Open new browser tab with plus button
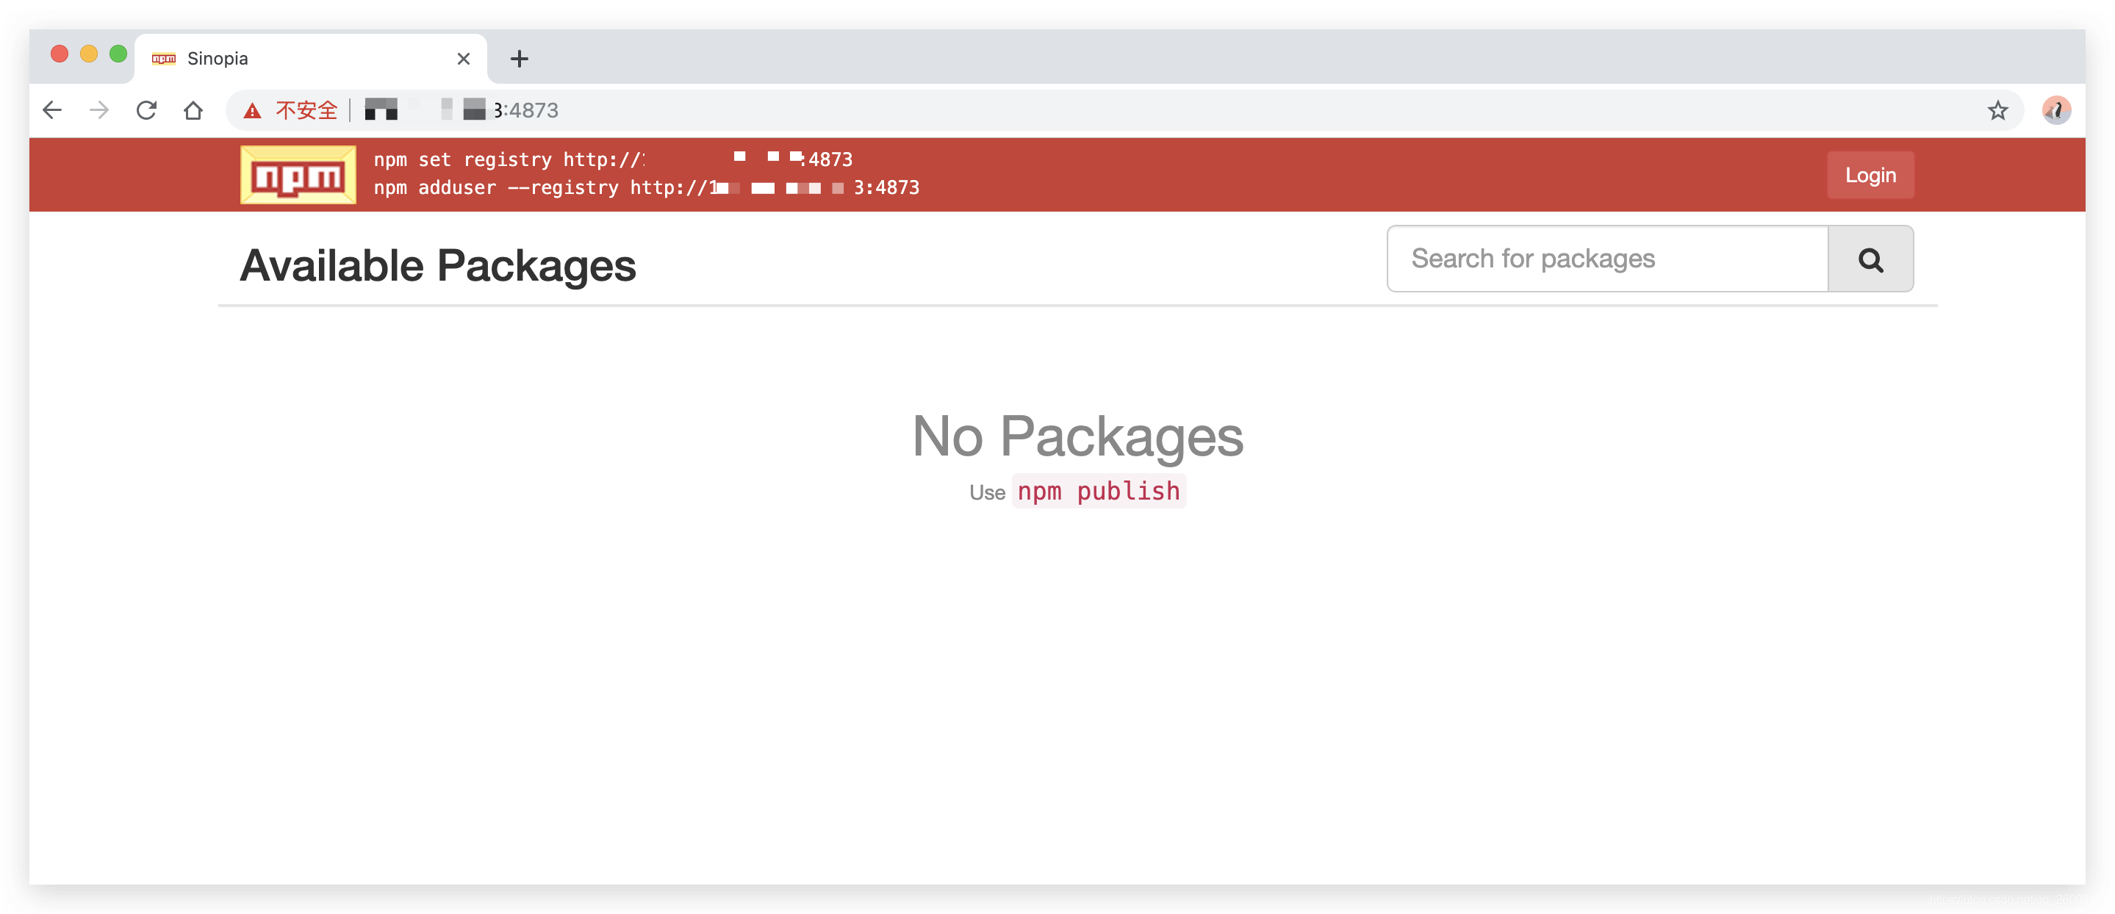The image size is (2115, 914). click(520, 58)
